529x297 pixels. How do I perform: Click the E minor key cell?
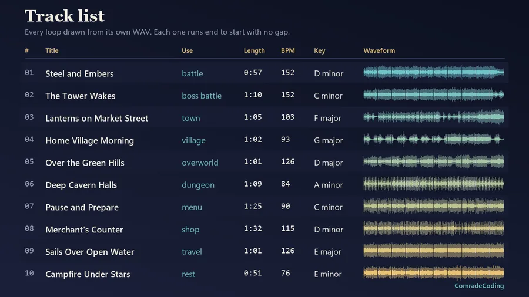pyautogui.click(x=327, y=274)
